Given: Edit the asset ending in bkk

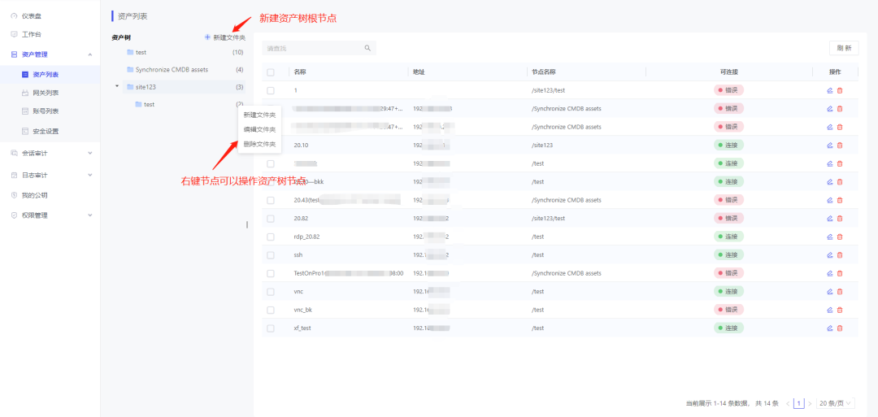Looking at the screenshot, I should click(830, 182).
